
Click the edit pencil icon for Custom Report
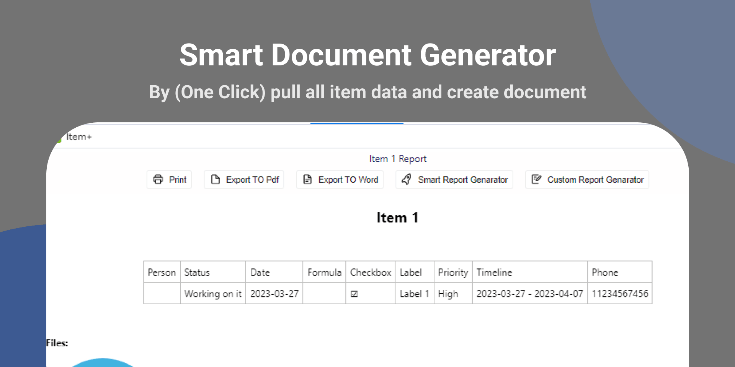(536, 179)
